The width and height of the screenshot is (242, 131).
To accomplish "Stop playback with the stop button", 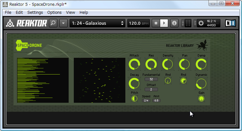I will (x=156, y=23).
